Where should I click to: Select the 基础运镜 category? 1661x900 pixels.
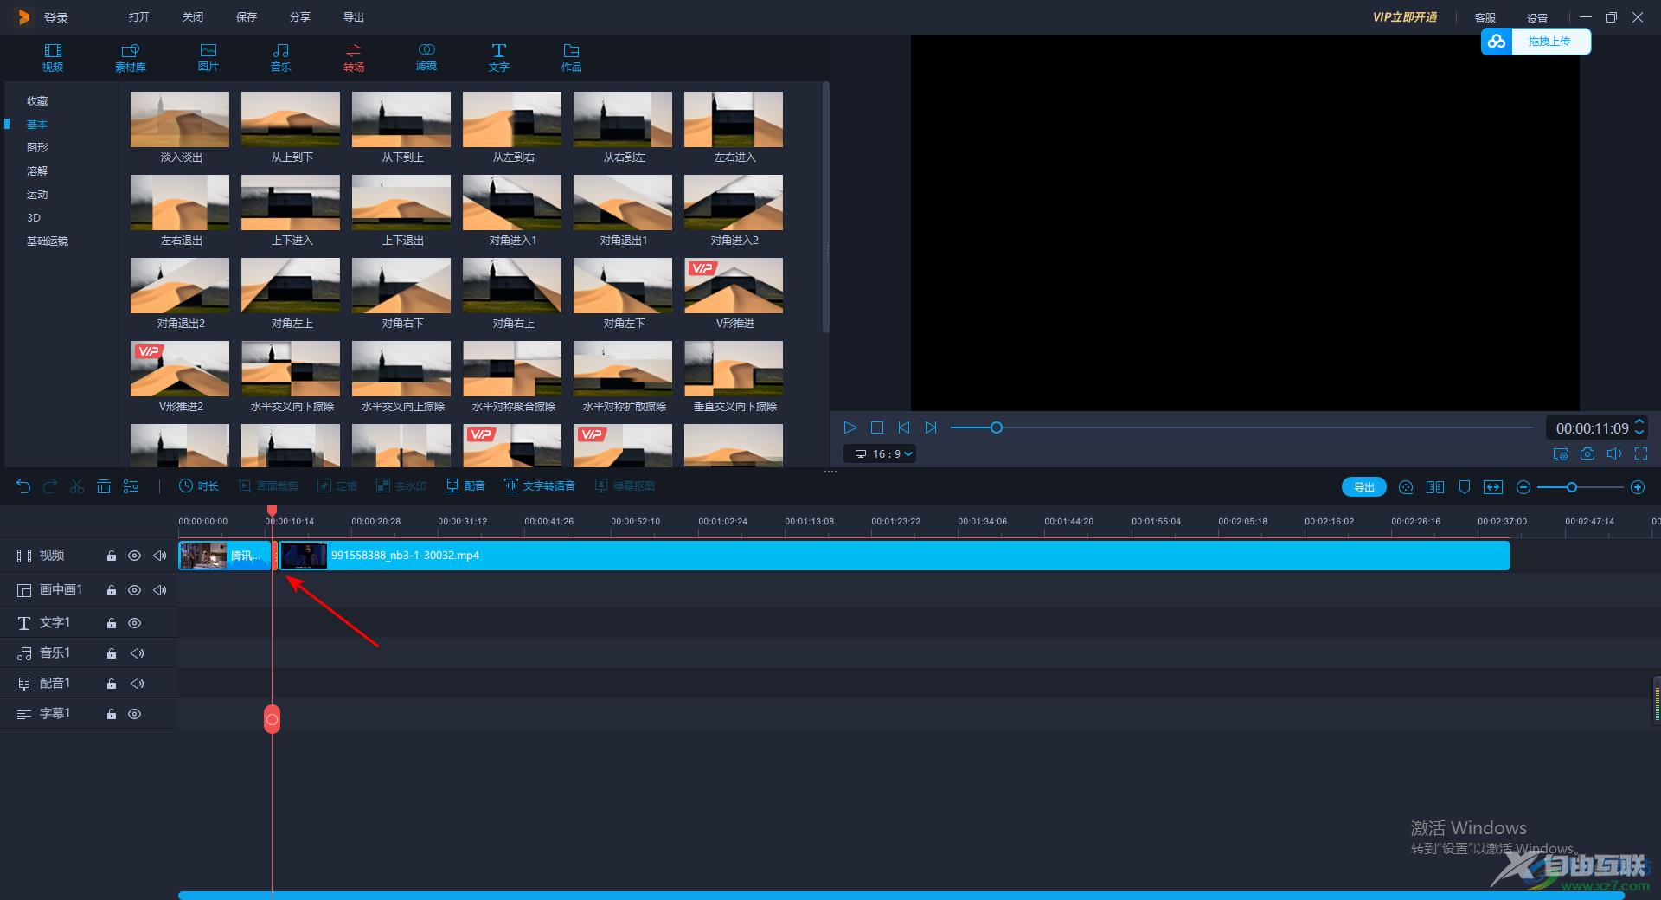point(48,241)
